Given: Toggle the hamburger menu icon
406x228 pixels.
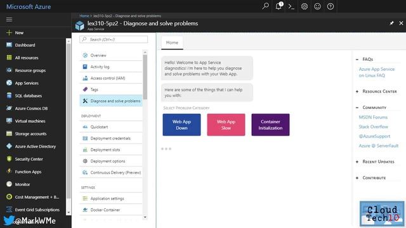Looking at the screenshot, I should click(9, 20).
